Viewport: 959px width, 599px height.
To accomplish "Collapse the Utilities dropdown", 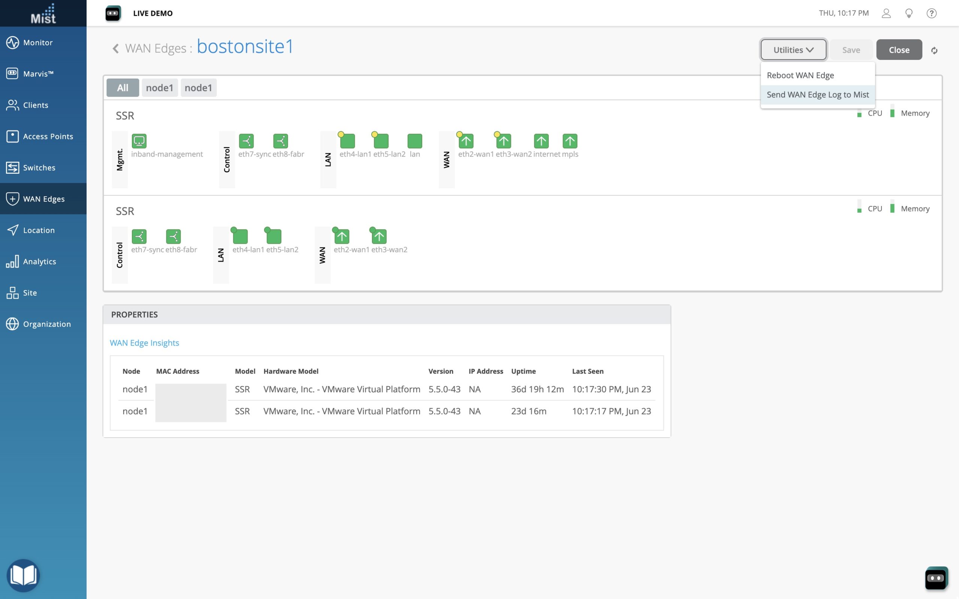I will [793, 50].
